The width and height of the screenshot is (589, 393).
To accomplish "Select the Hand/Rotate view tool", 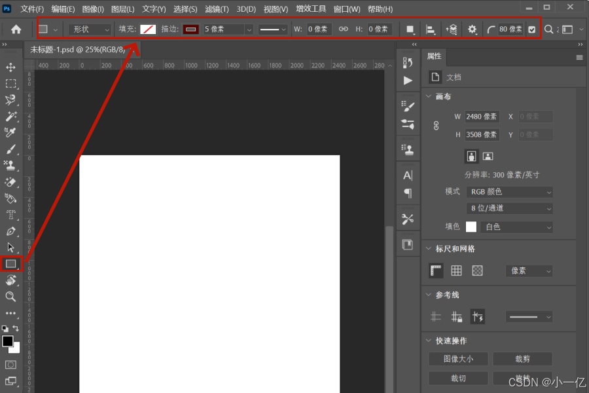I will [10, 280].
